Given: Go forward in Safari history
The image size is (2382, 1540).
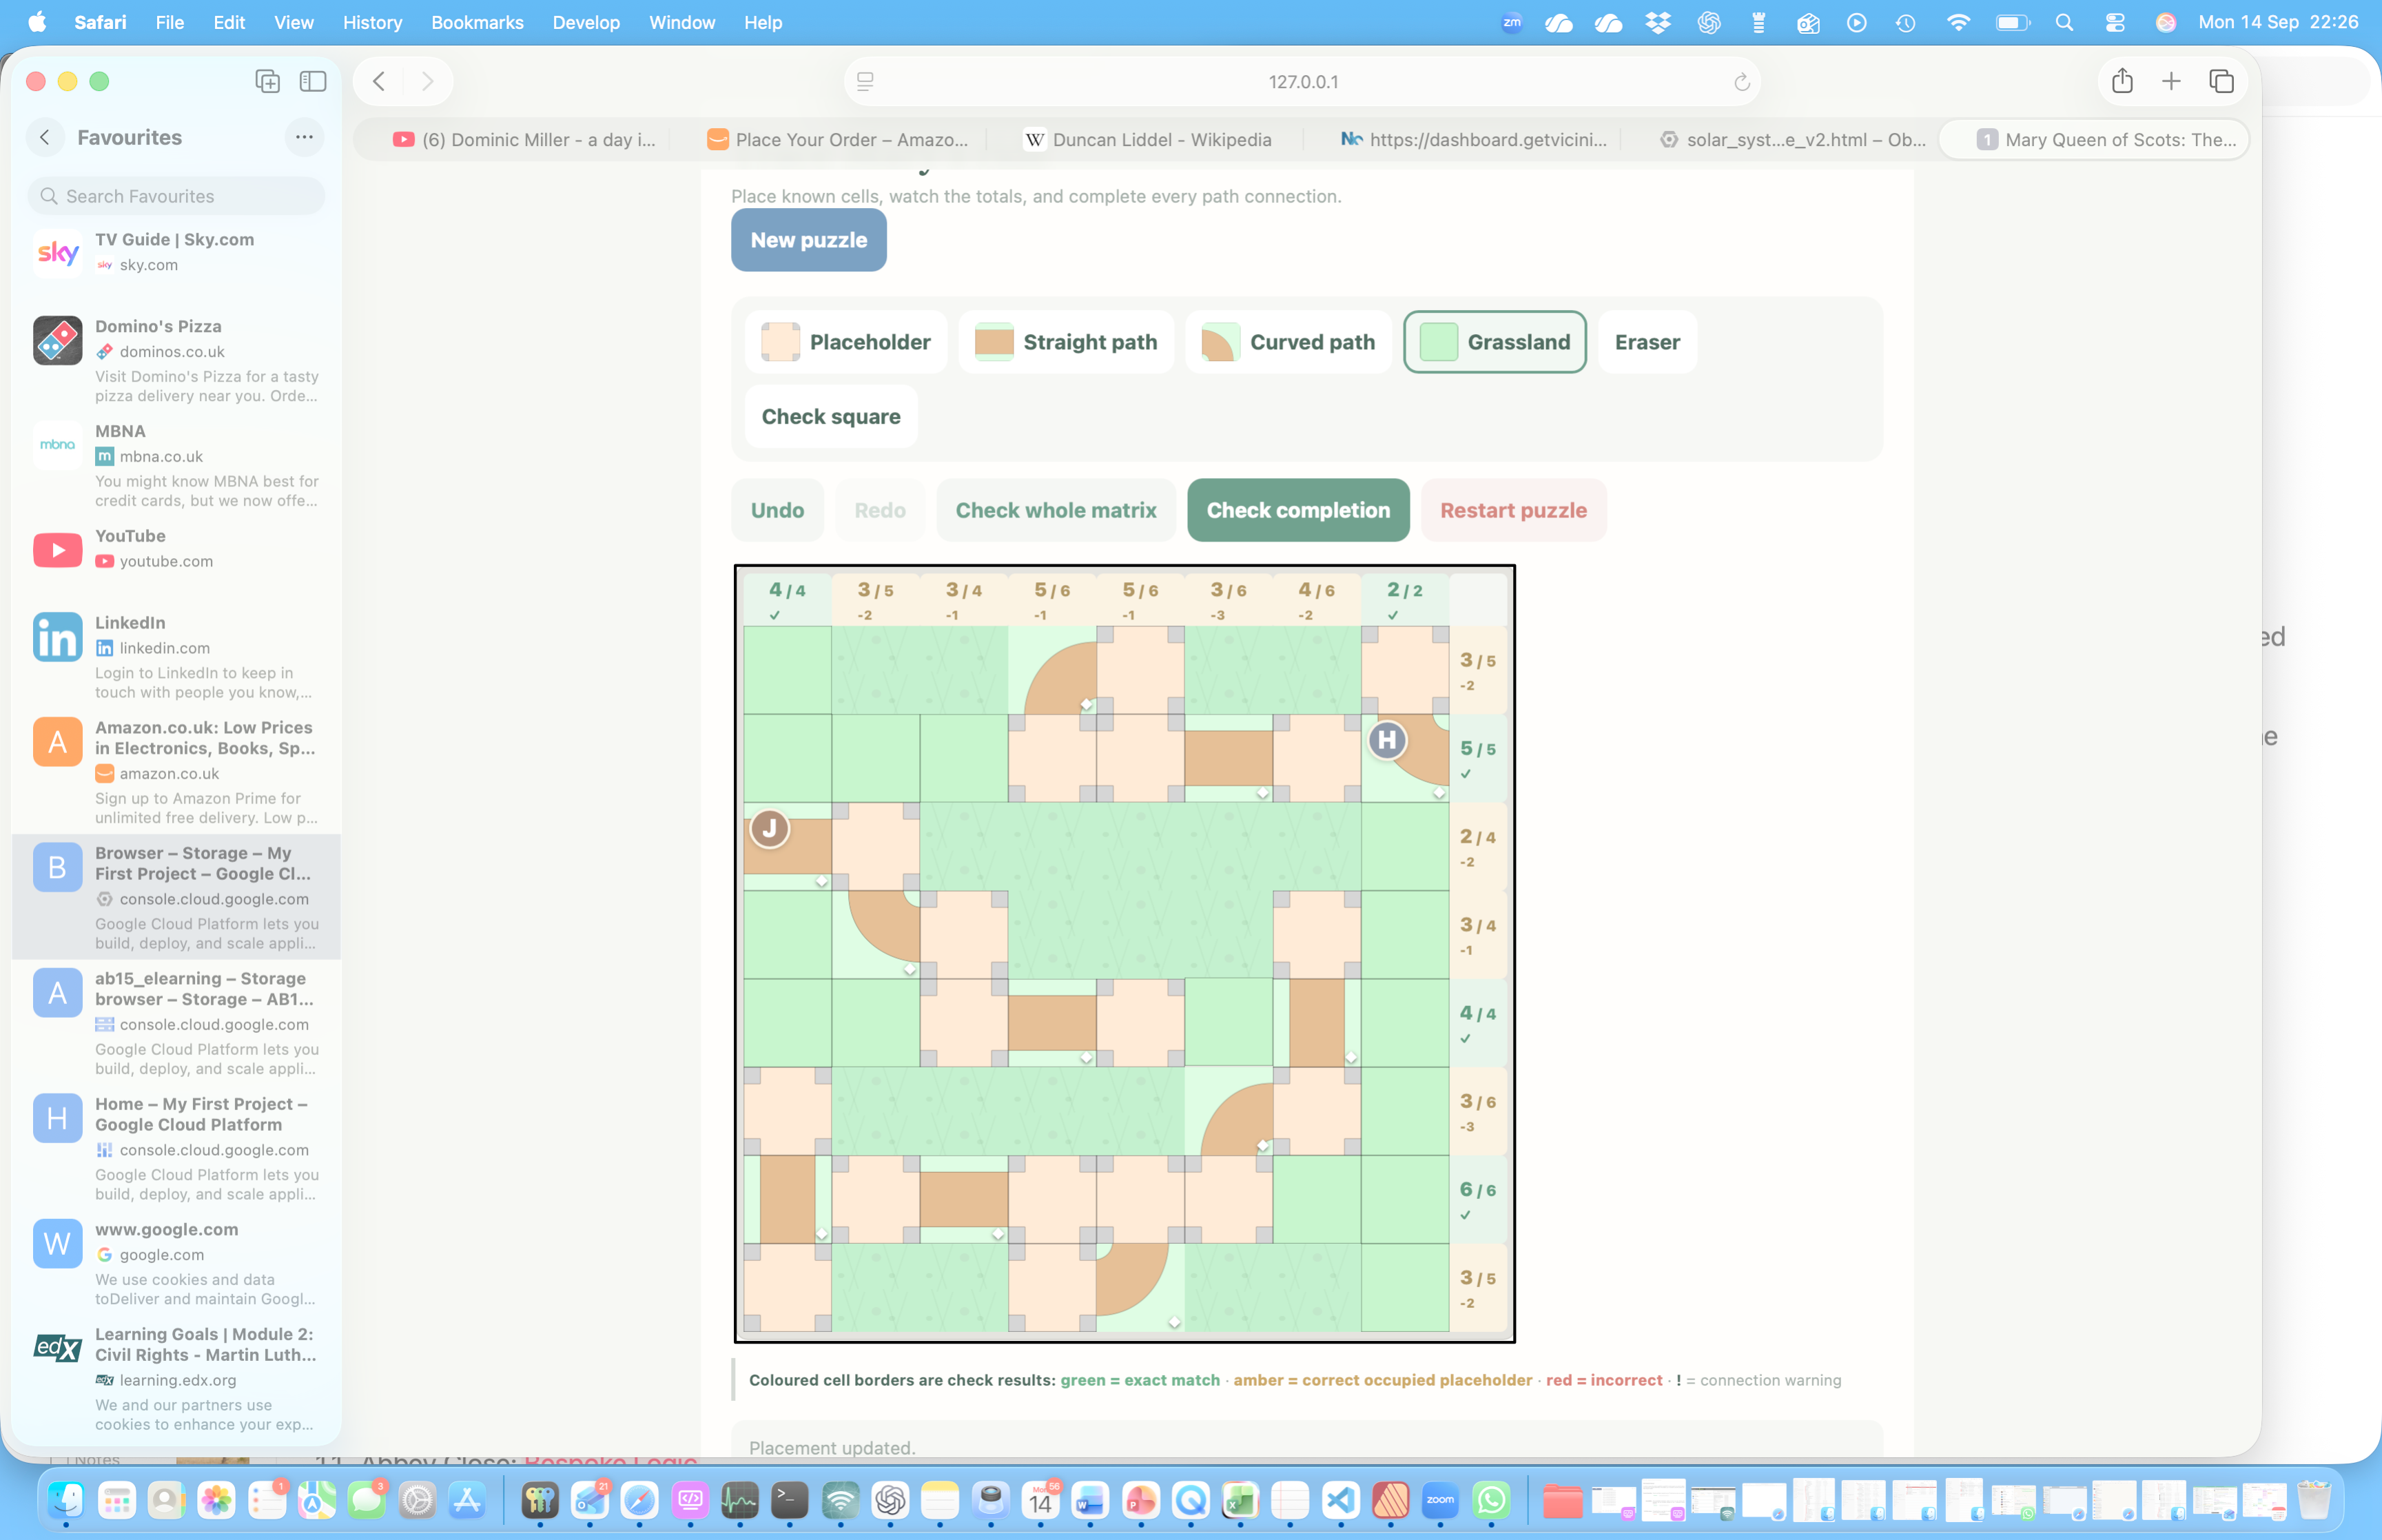Looking at the screenshot, I should [427, 81].
